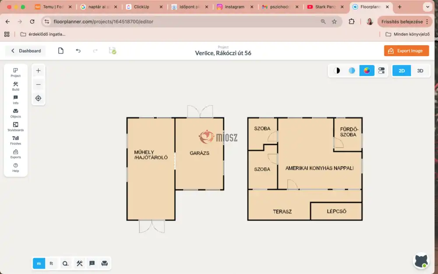Click Frissítés befejezése update button
This screenshot has height=274, width=438.
click(x=405, y=21)
